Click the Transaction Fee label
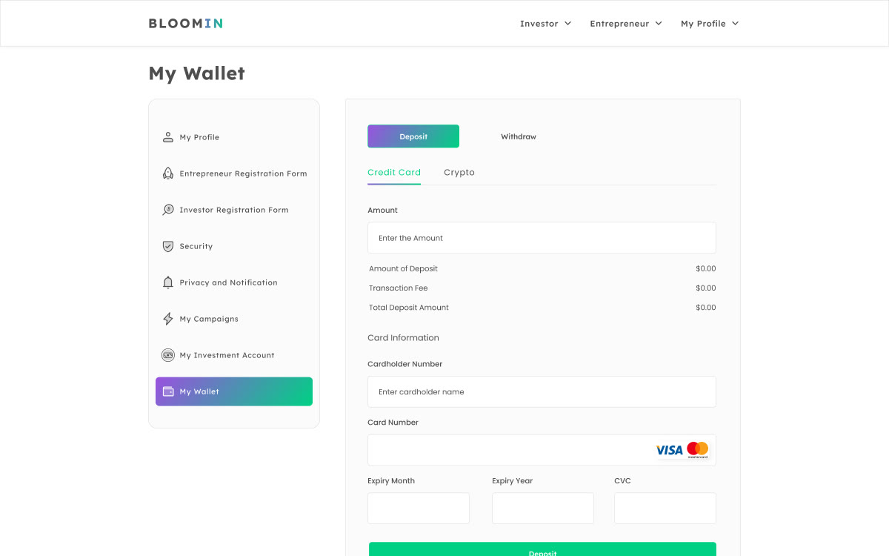 (399, 288)
